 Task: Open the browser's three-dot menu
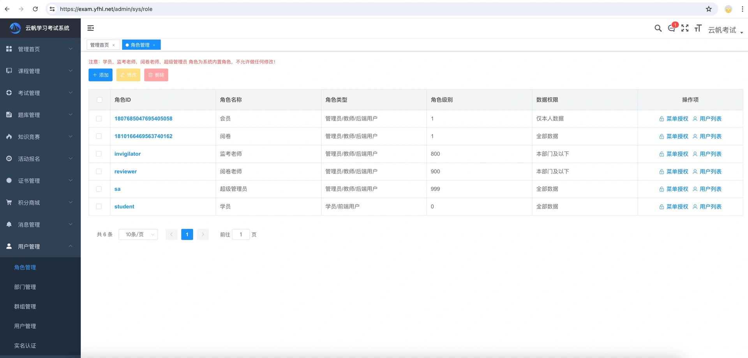[x=742, y=9]
